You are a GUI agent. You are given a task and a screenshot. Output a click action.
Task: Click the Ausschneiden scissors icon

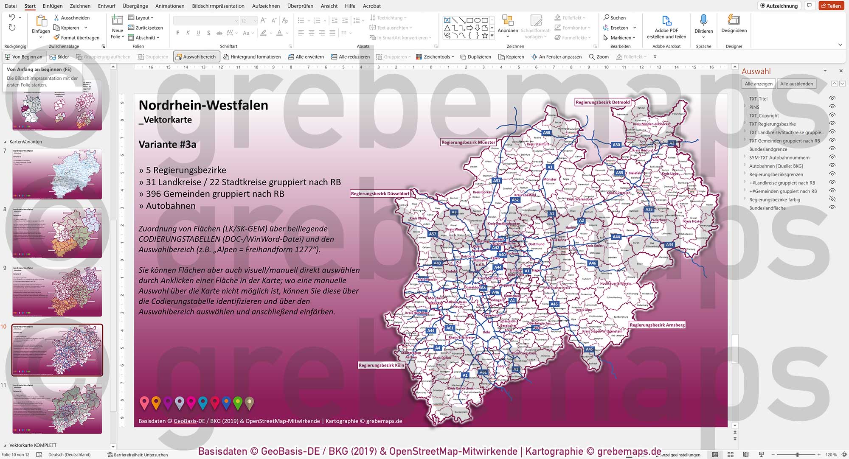coord(57,18)
